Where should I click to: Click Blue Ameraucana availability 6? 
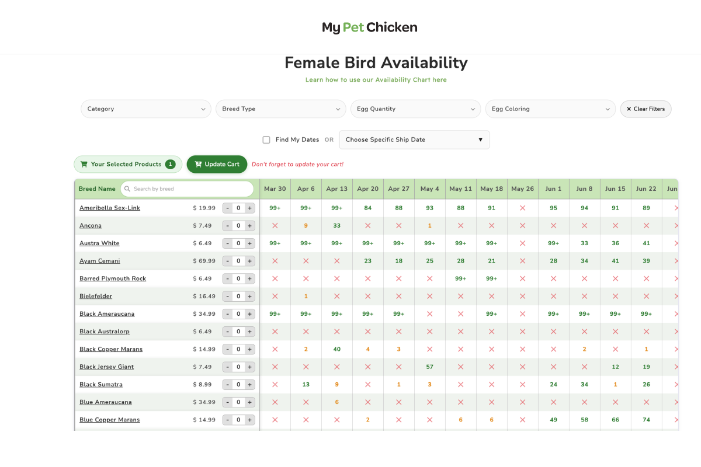coord(337,402)
